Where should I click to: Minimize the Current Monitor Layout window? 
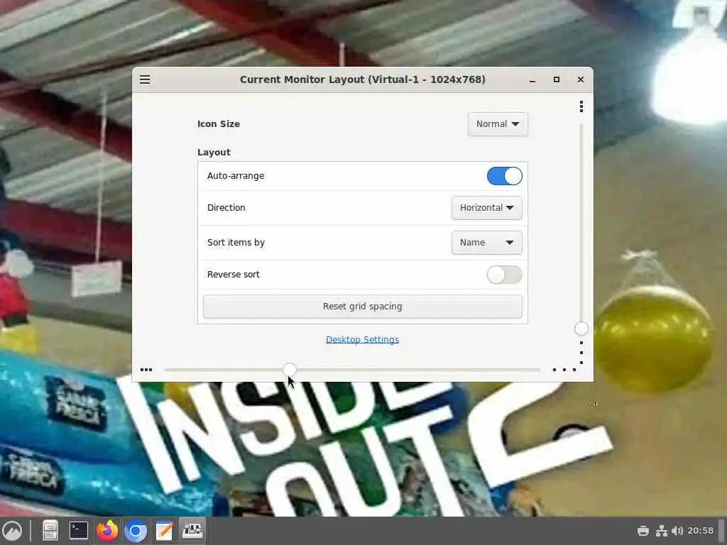click(x=532, y=79)
